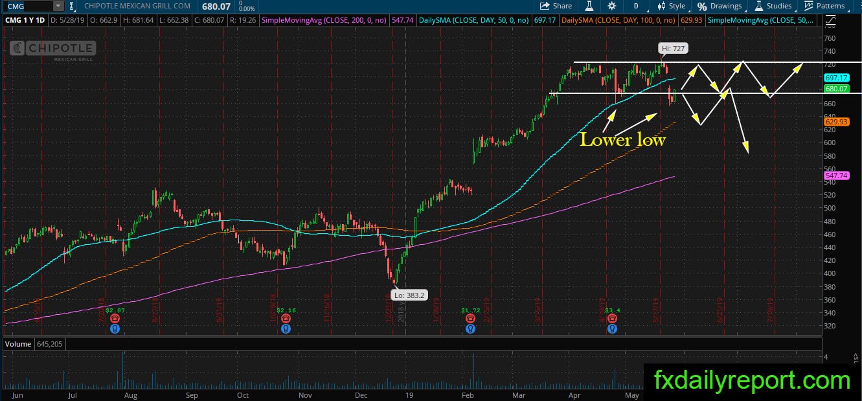
Task: Click the green 680.07 last price tag
Action: pyautogui.click(x=835, y=89)
